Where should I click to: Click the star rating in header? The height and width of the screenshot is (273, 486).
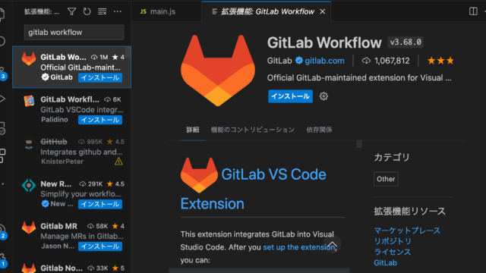pos(440,61)
